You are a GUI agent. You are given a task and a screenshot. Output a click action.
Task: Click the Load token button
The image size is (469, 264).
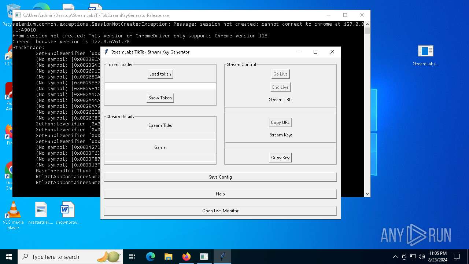pos(160,74)
